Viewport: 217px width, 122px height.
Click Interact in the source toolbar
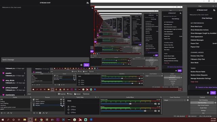coord(77,94)
